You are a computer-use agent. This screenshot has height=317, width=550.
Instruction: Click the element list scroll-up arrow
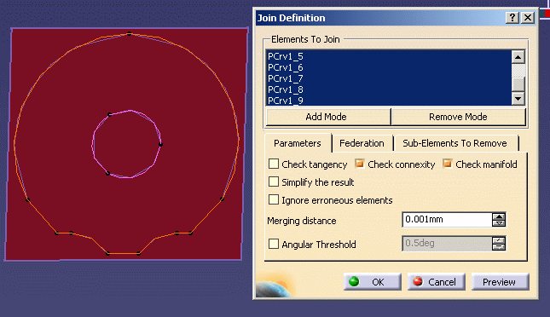[518, 57]
